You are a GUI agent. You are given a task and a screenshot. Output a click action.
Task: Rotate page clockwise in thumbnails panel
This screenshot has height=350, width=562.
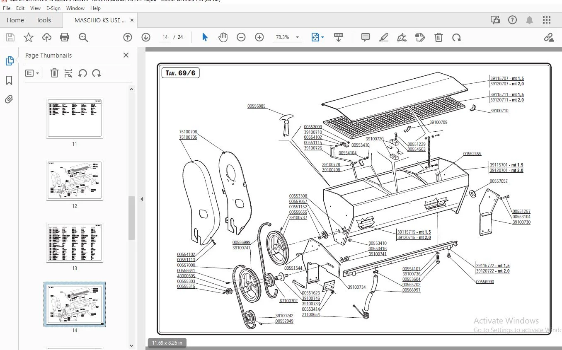[x=97, y=73]
